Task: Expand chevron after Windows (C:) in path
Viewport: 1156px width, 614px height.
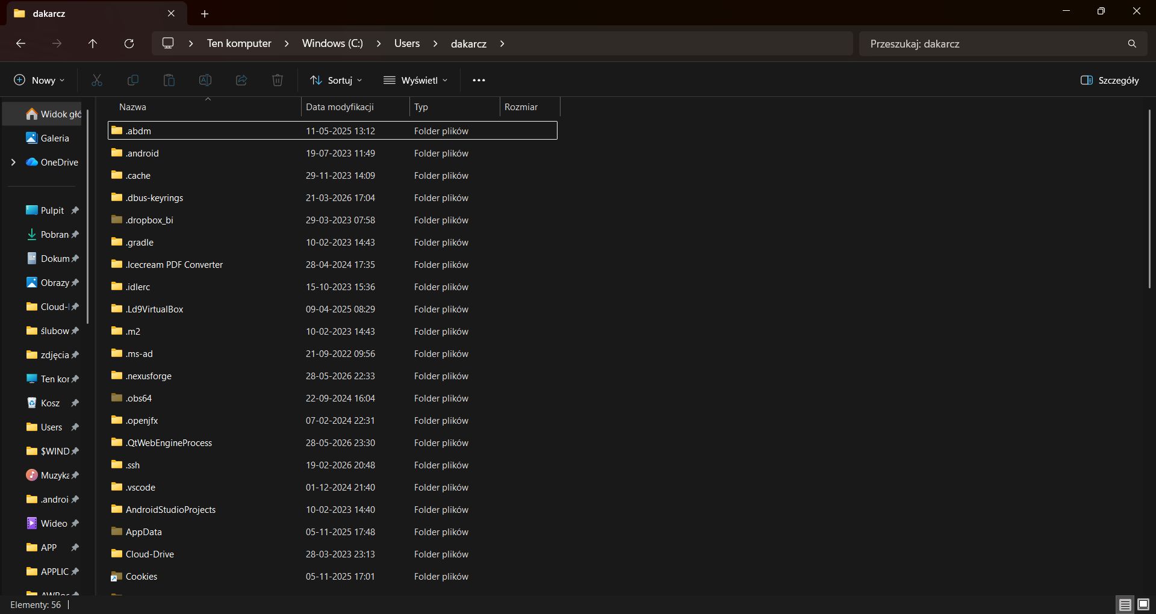Action: [379, 43]
